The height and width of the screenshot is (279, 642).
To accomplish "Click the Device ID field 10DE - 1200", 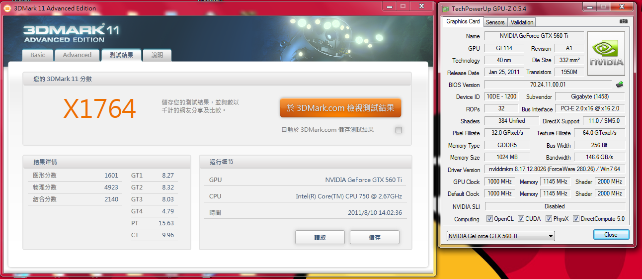I will point(501,96).
